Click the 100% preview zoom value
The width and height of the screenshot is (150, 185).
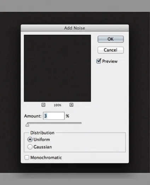57,105
